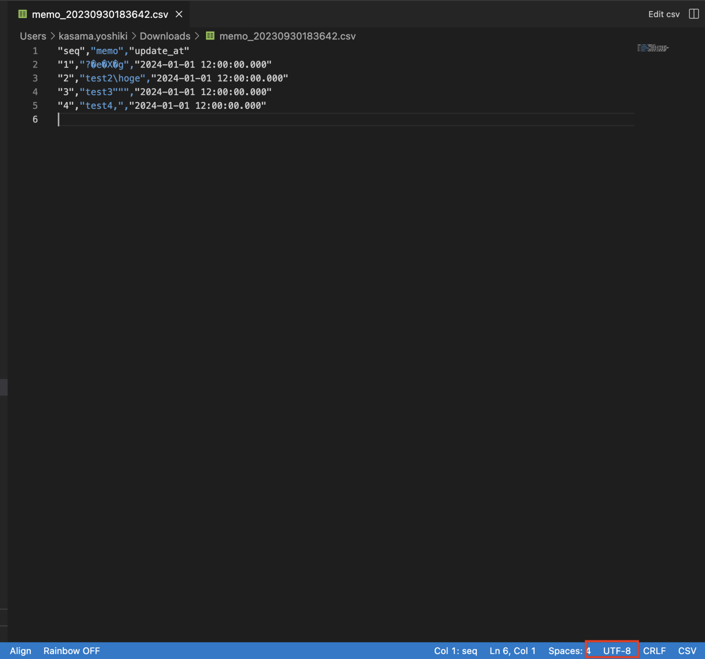705x659 pixels.
Task: Open the Downloads breadcrumb item
Action: [x=166, y=36]
